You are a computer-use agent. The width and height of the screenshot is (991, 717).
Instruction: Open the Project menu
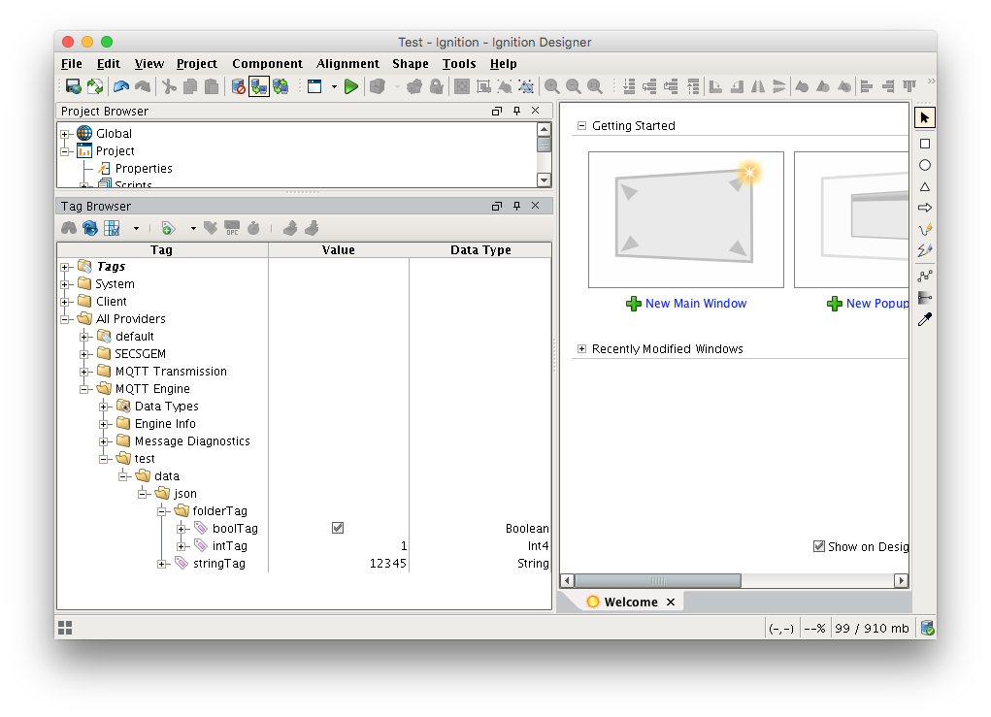(x=197, y=64)
